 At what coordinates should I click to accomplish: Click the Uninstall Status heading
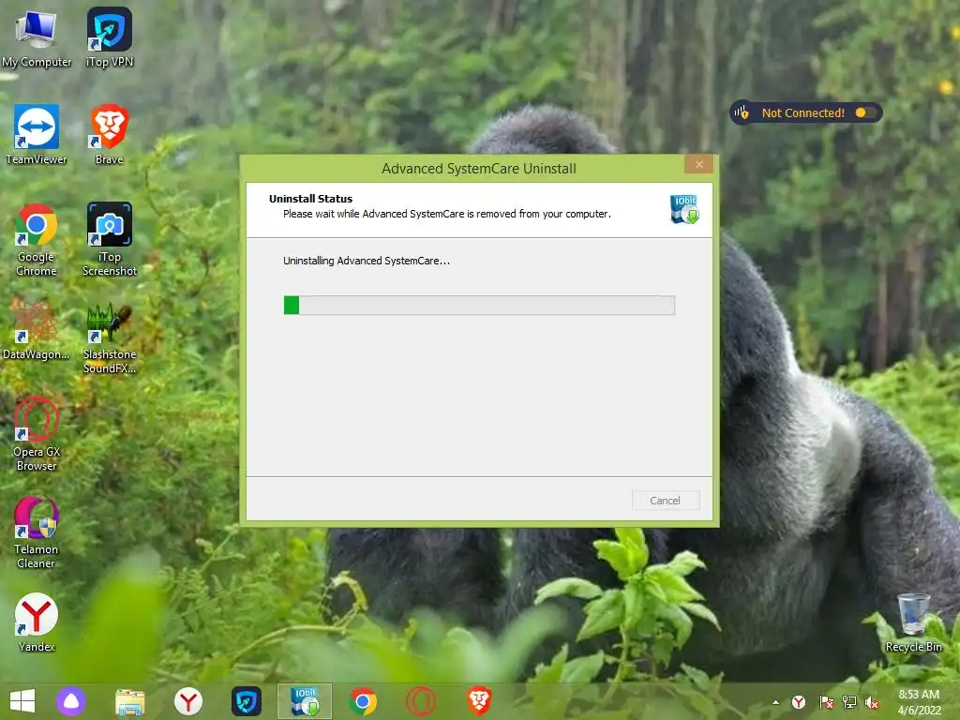pyautogui.click(x=310, y=199)
